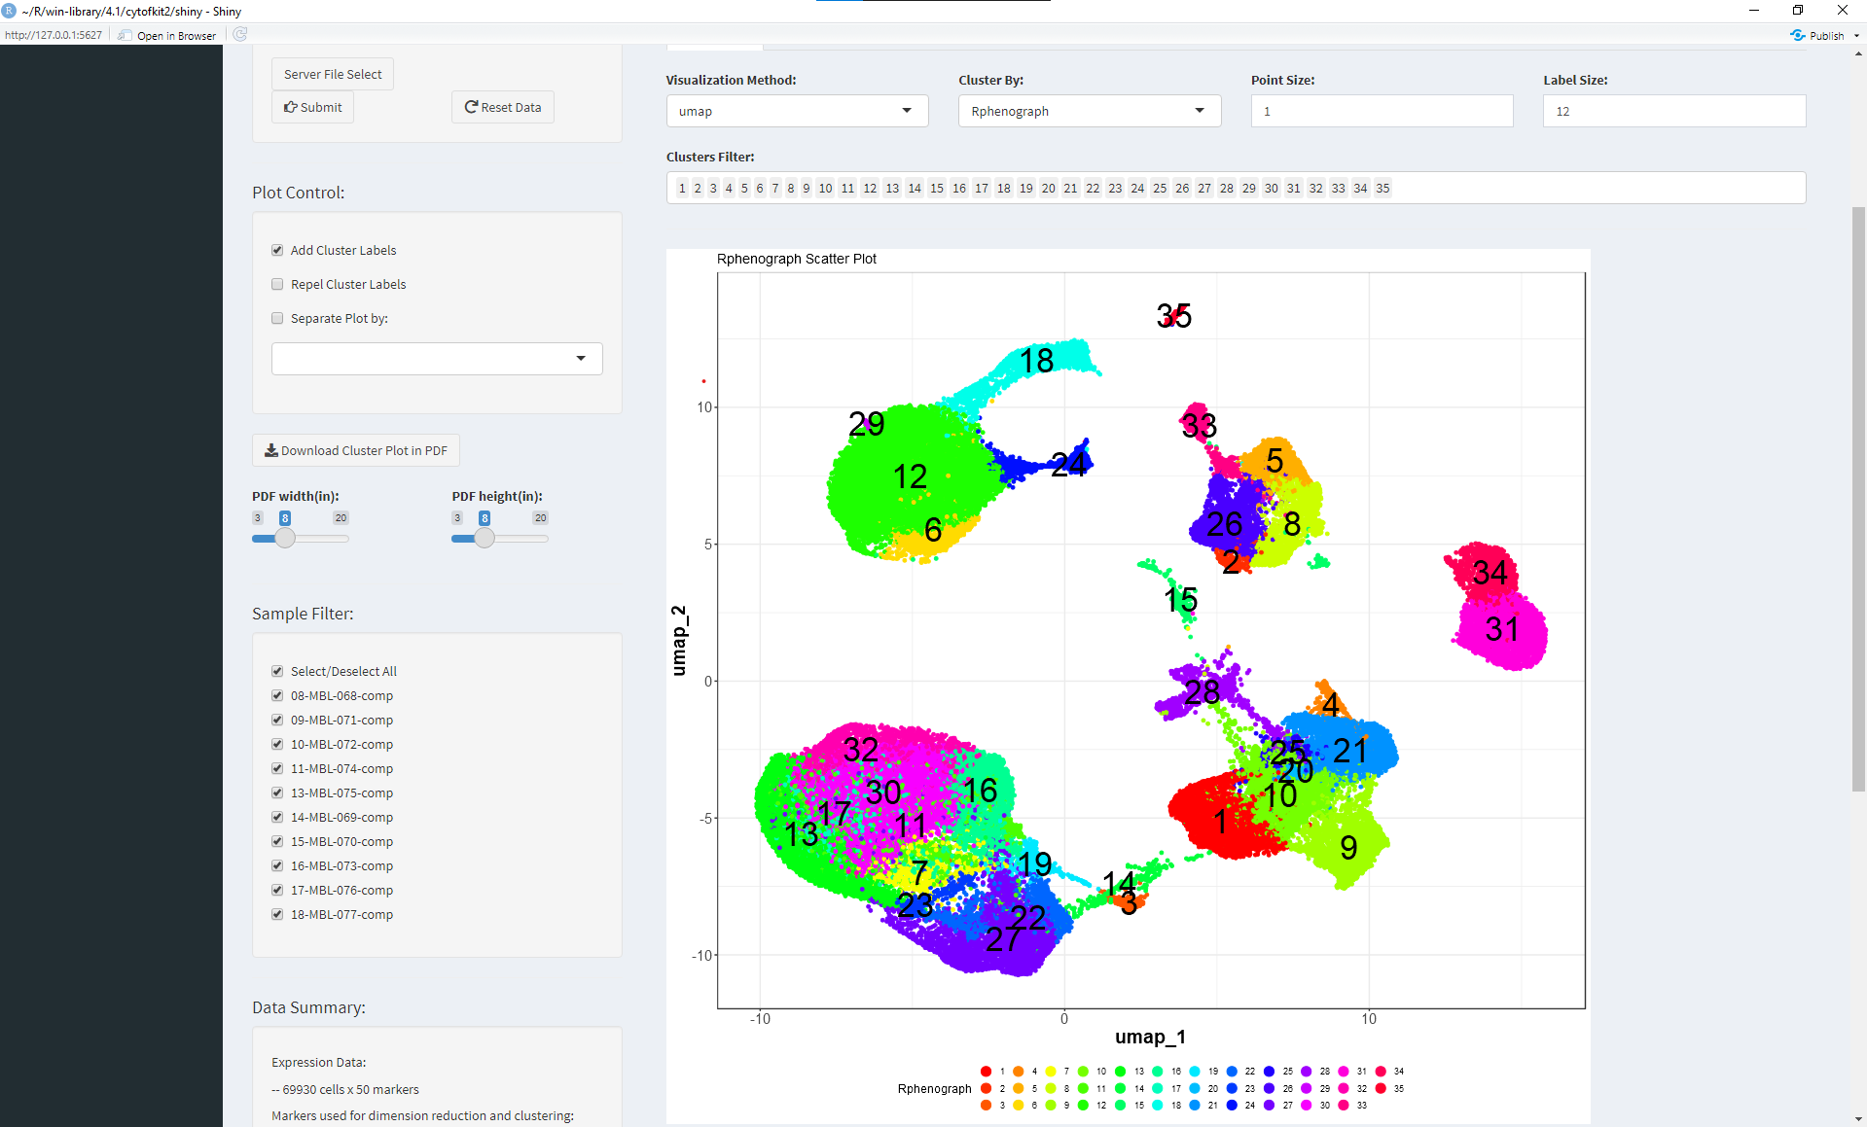Image resolution: width=1867 pixels, height=1127 pixels.
Task: Click the refresh icon beside Open in Browser
Action: click(240, 35)
